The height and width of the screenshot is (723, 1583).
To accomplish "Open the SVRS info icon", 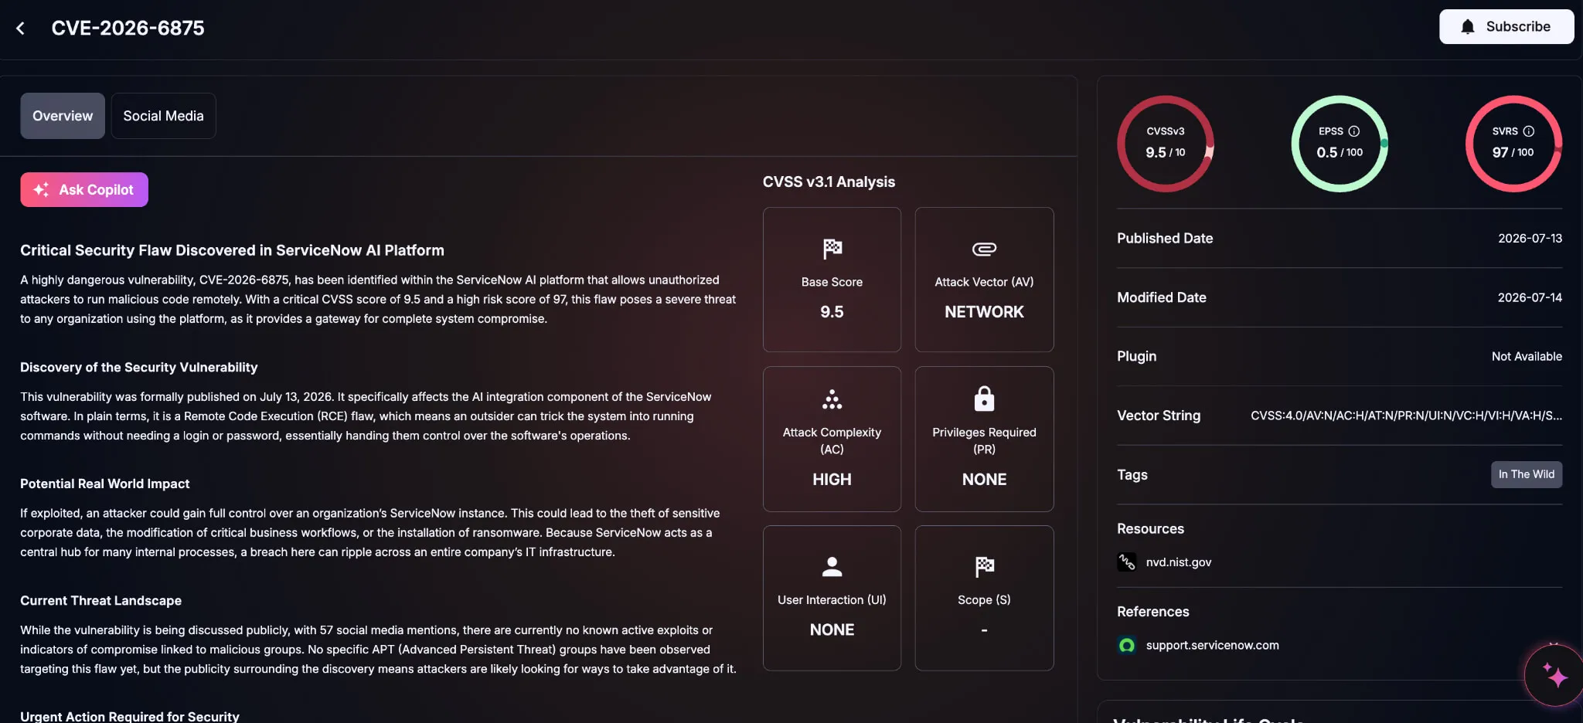I will pos(1528,131).
